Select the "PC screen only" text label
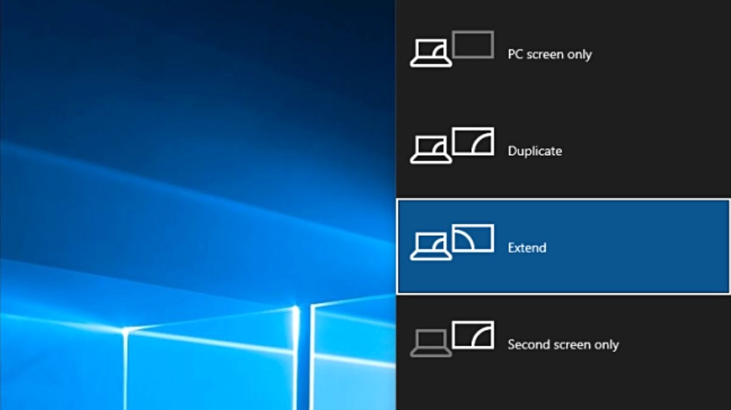Screen dimensions: 731x410 click(x=549, y=54)
